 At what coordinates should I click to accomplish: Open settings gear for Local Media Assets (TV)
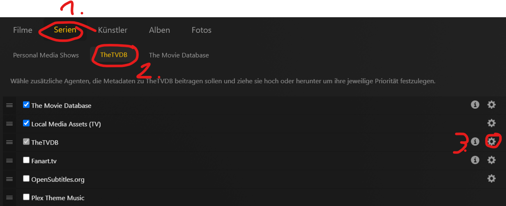click(x=491, y=123)
